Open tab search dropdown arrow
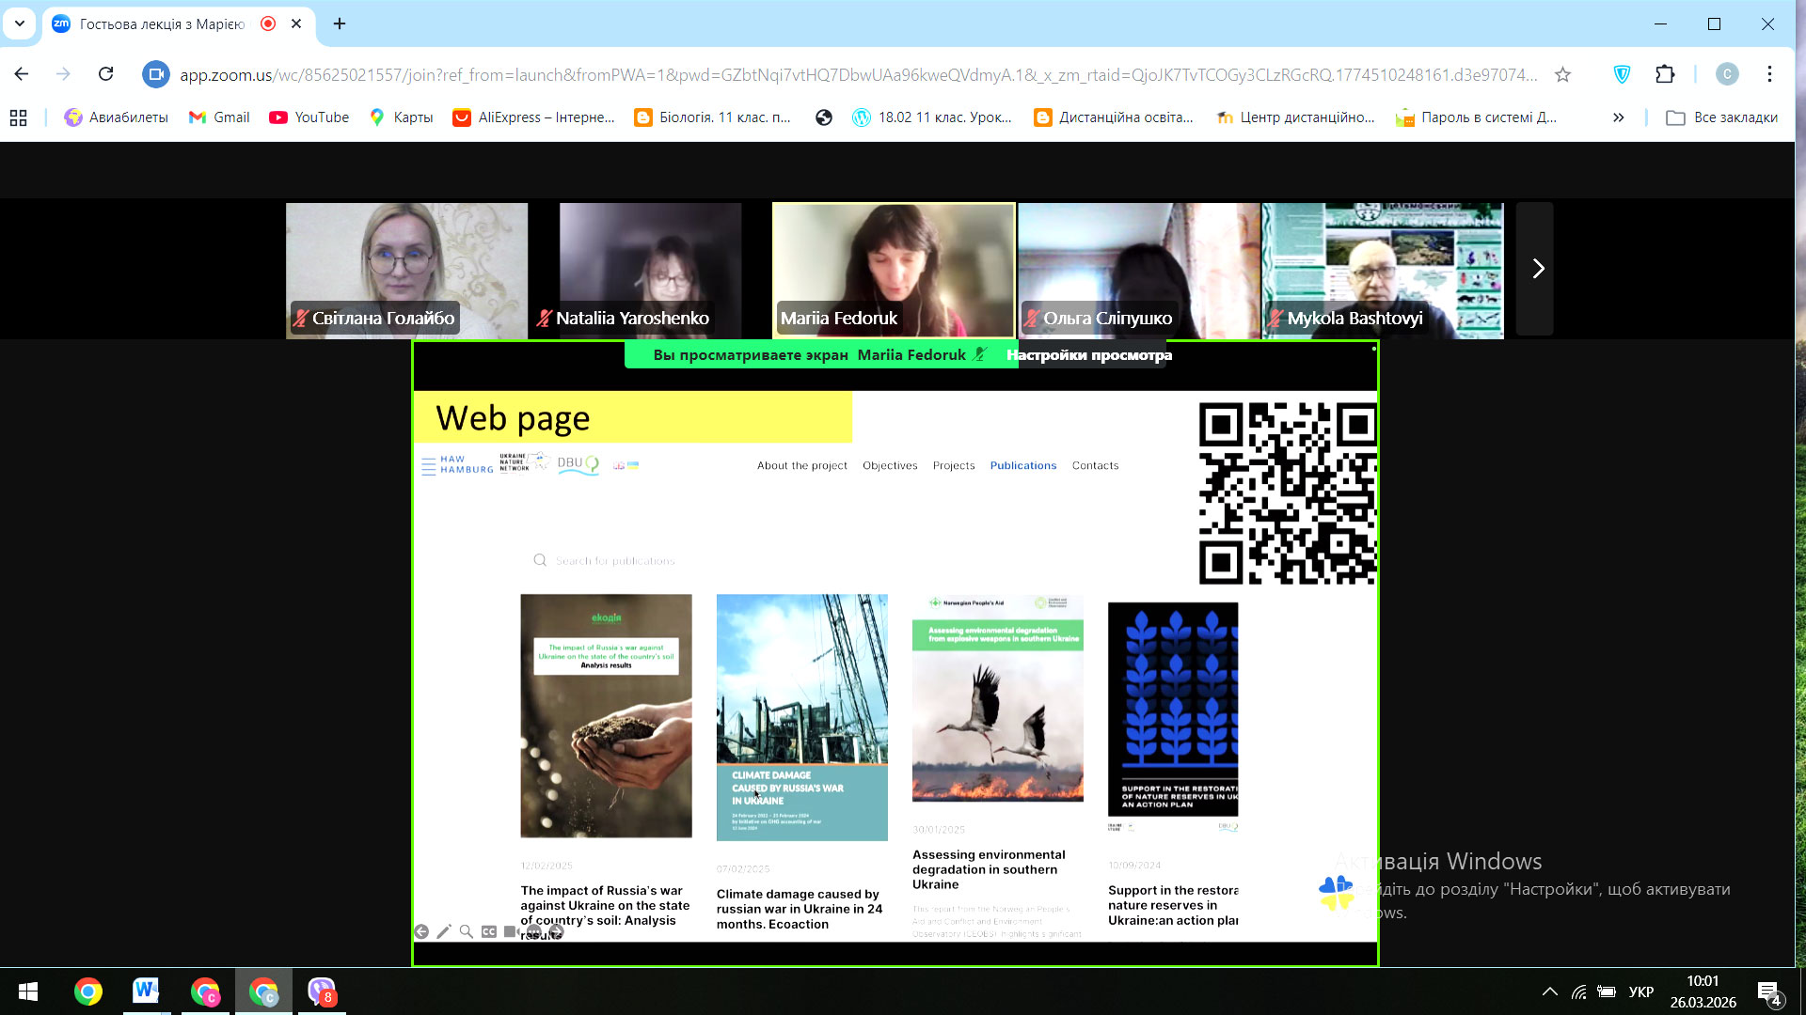The image size is (1806, 1015). pyautogui.click(x=20, y=23)
